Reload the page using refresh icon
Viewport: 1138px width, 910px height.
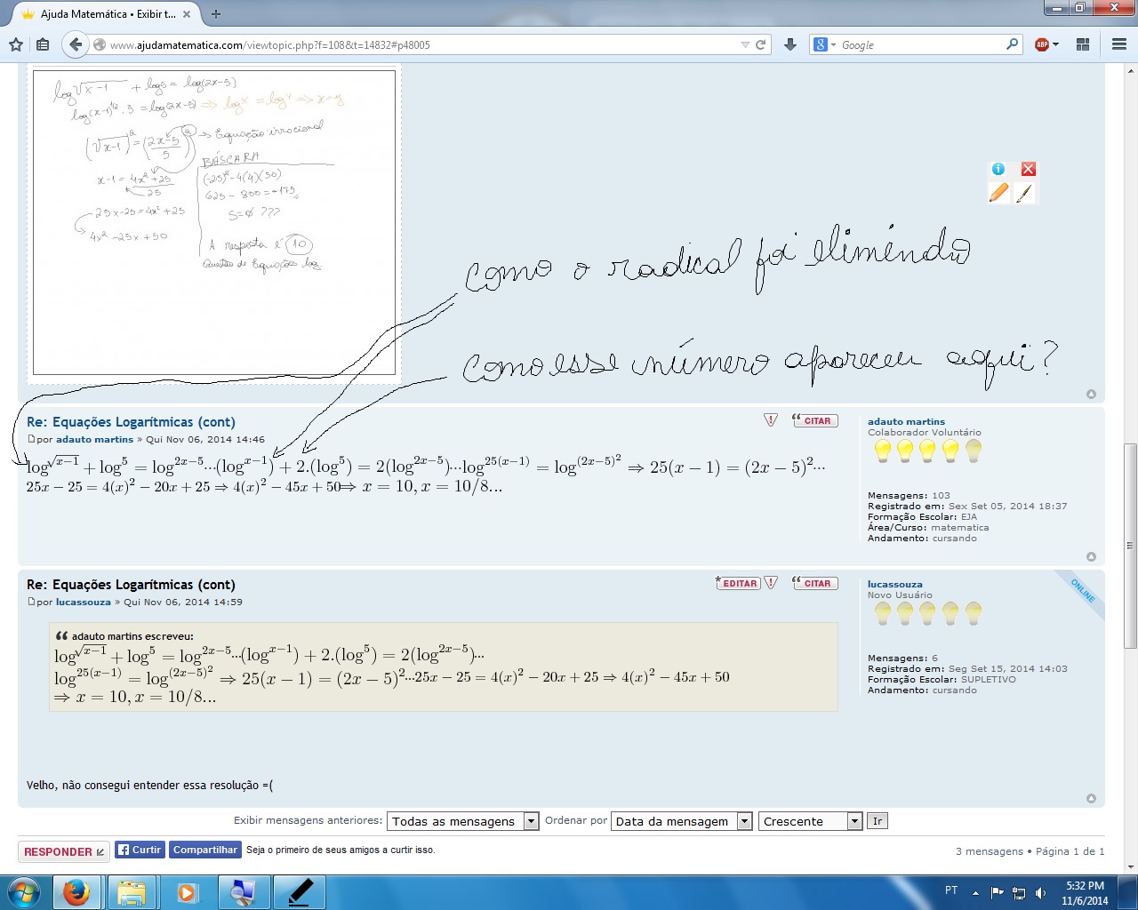(x=761, y=44)
